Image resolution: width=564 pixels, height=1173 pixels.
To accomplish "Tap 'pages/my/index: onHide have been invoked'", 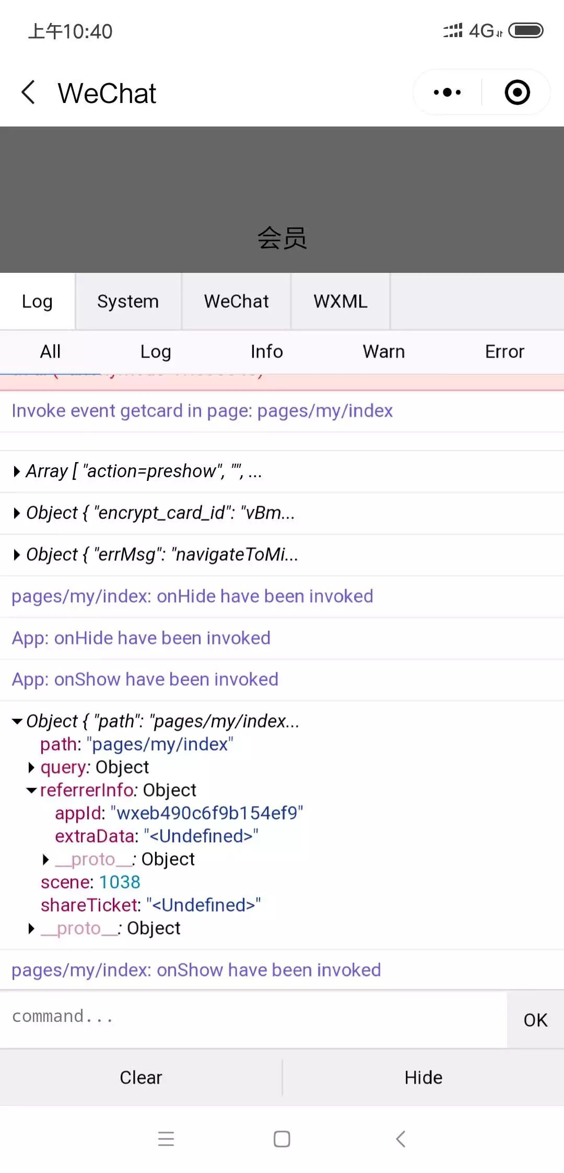I will pyautogui.click(x=192, y=596).
